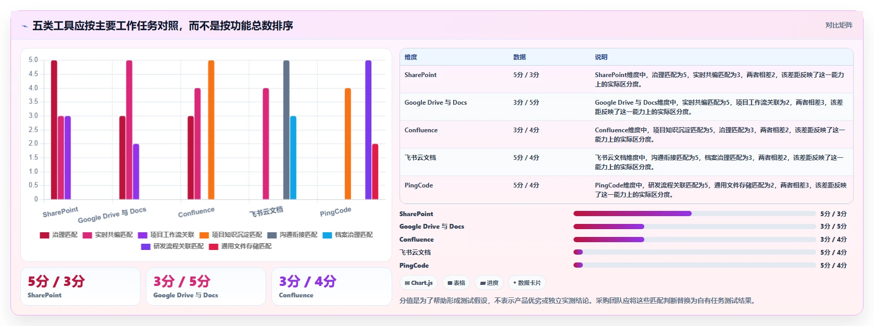Viewport: 874px width, 326px height.
Task: Open the 3分 / 5分 Google Drive data card
Action: click(x=206, y=286)
